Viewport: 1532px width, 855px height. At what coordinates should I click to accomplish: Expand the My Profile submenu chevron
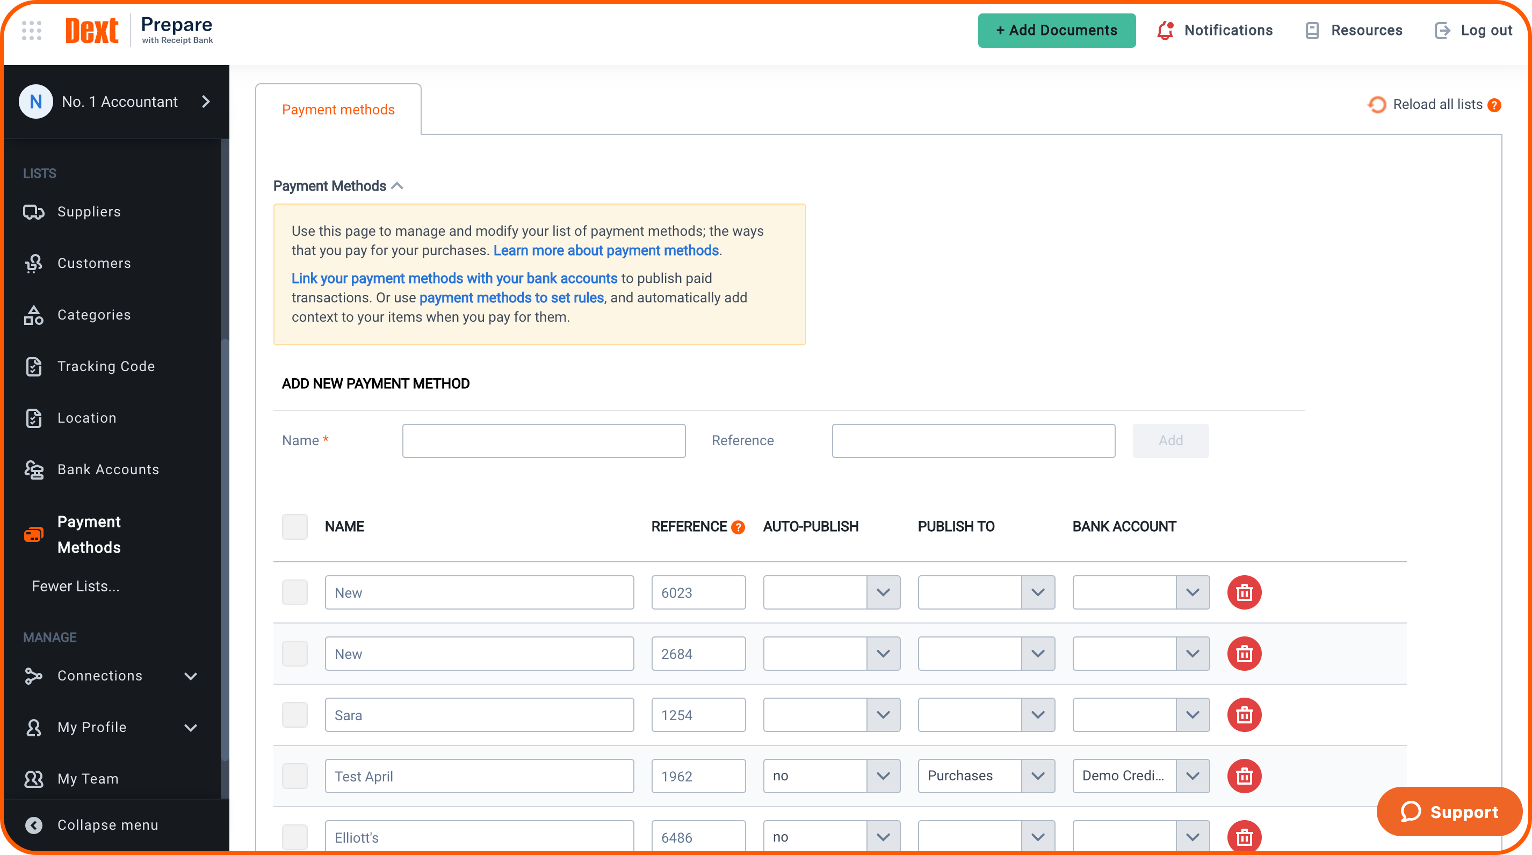[190, 728]
